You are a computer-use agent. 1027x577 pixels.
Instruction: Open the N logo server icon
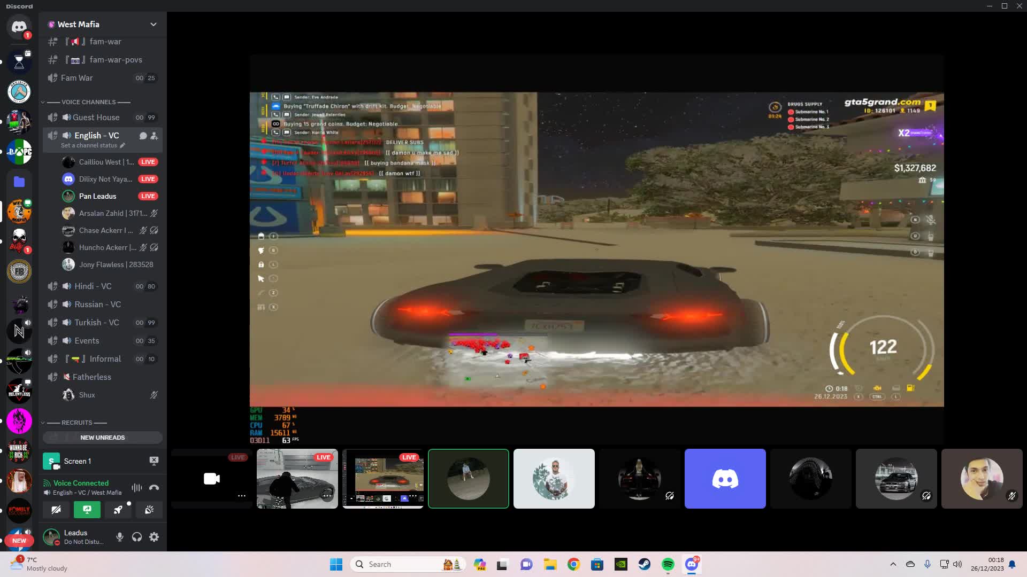tap(19, 331)
